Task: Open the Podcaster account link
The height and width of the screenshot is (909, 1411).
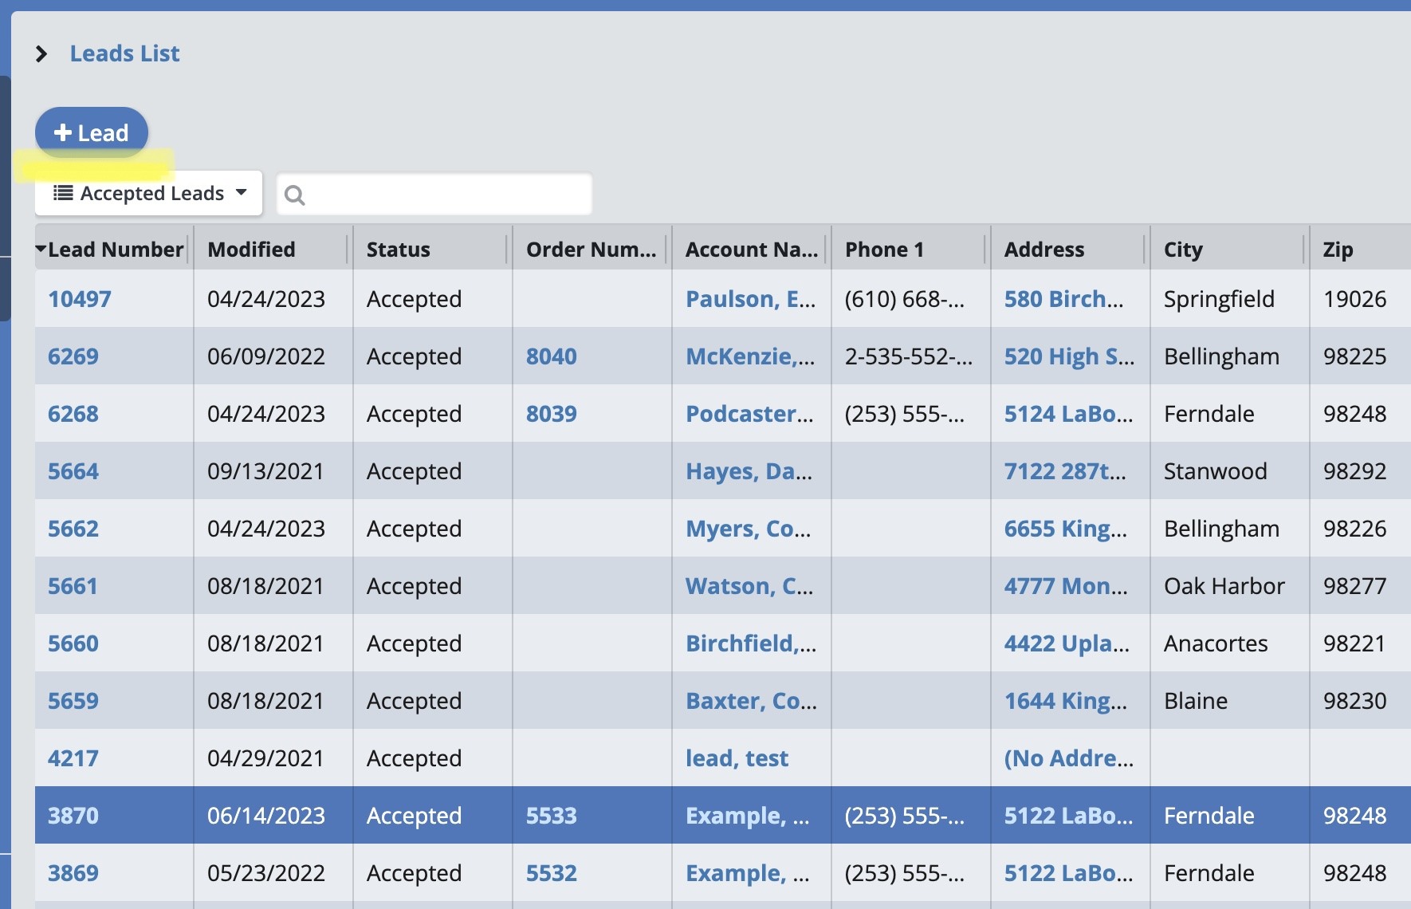Action: tap(749, 414)
